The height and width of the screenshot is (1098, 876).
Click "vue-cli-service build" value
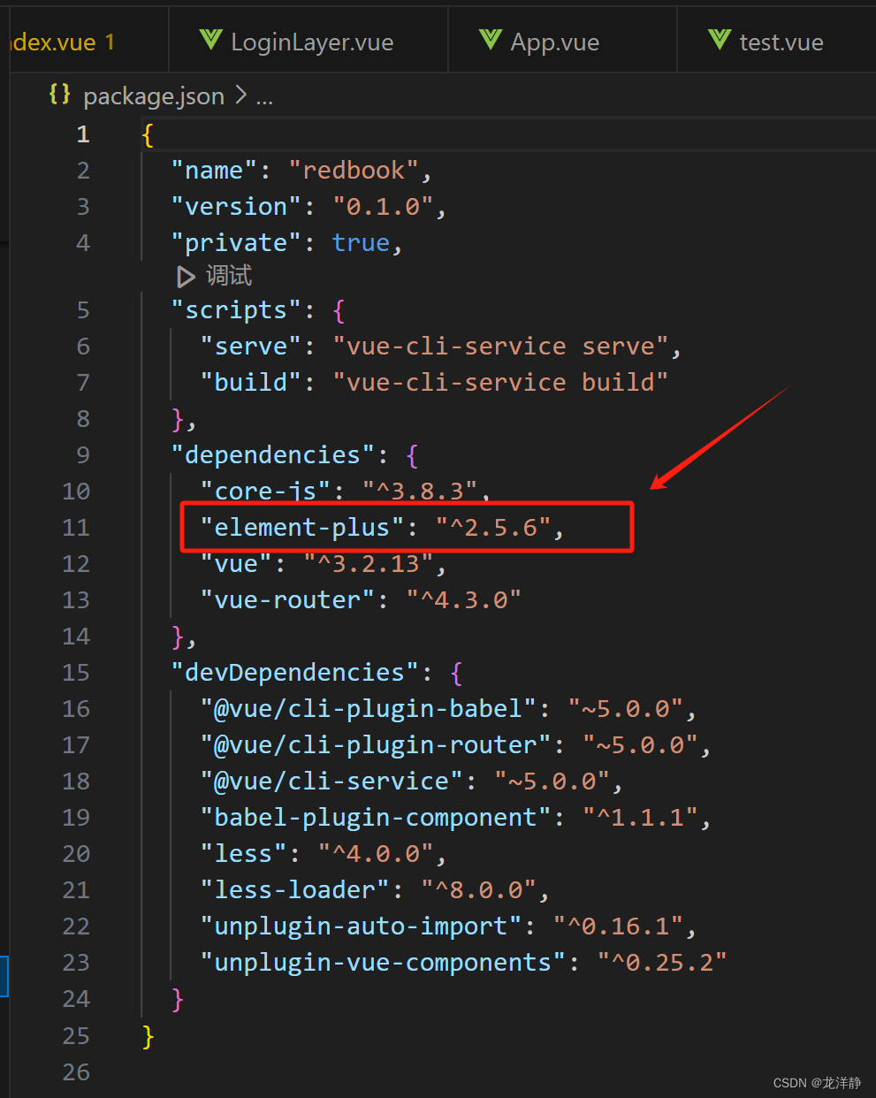click(500, 383)
